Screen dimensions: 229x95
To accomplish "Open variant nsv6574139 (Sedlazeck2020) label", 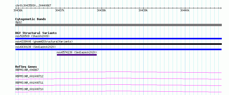I will tap(77, 52).
